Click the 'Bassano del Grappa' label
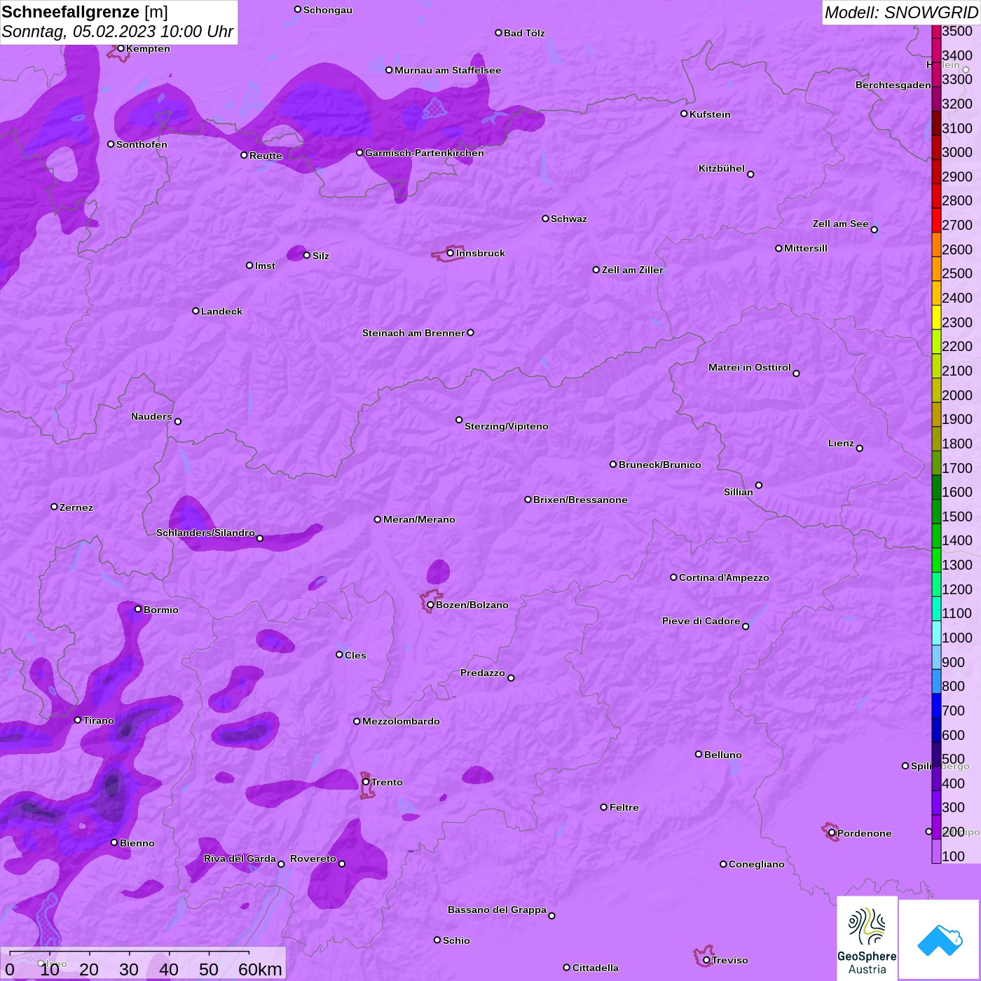Image resolution: width=981 pixels, height=981 pixels. 498,910
